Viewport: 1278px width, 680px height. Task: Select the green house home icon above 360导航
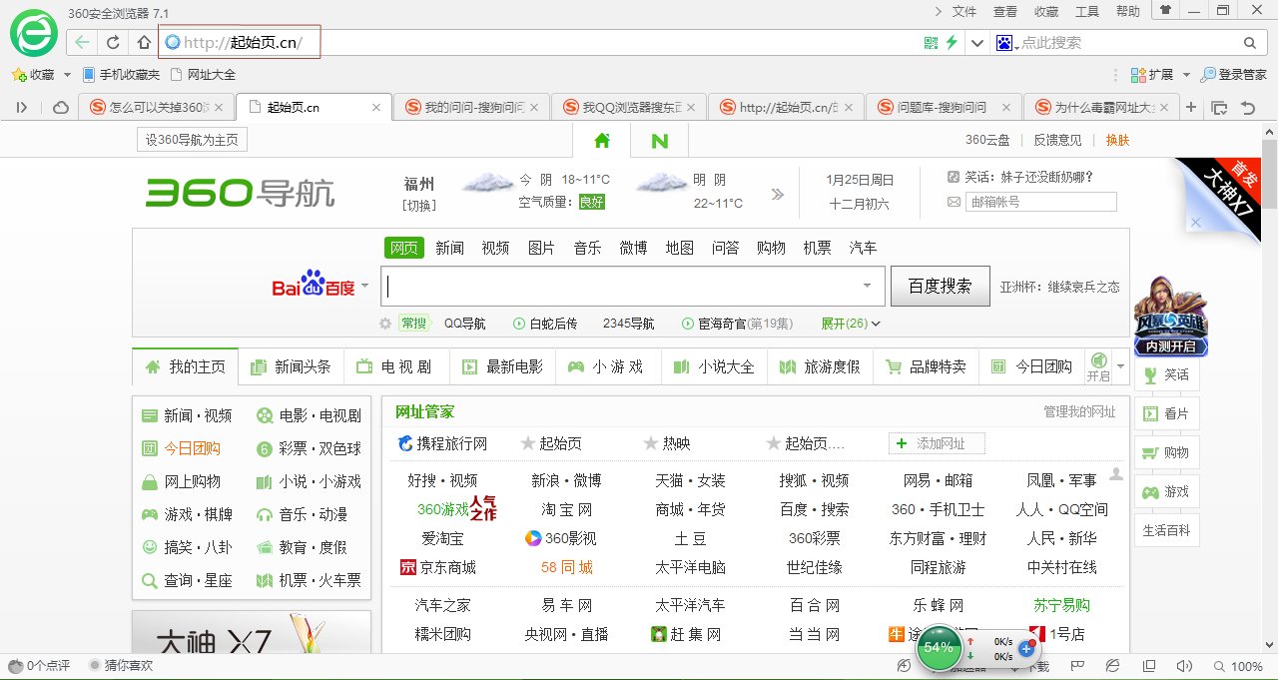(601, 141)
